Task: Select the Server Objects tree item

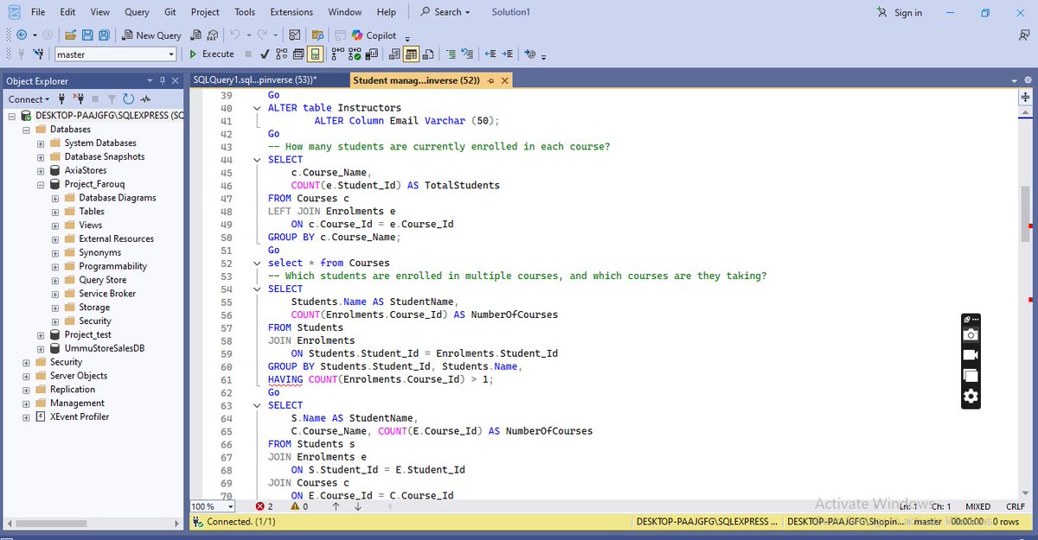Action: click(x=78, y=376)
